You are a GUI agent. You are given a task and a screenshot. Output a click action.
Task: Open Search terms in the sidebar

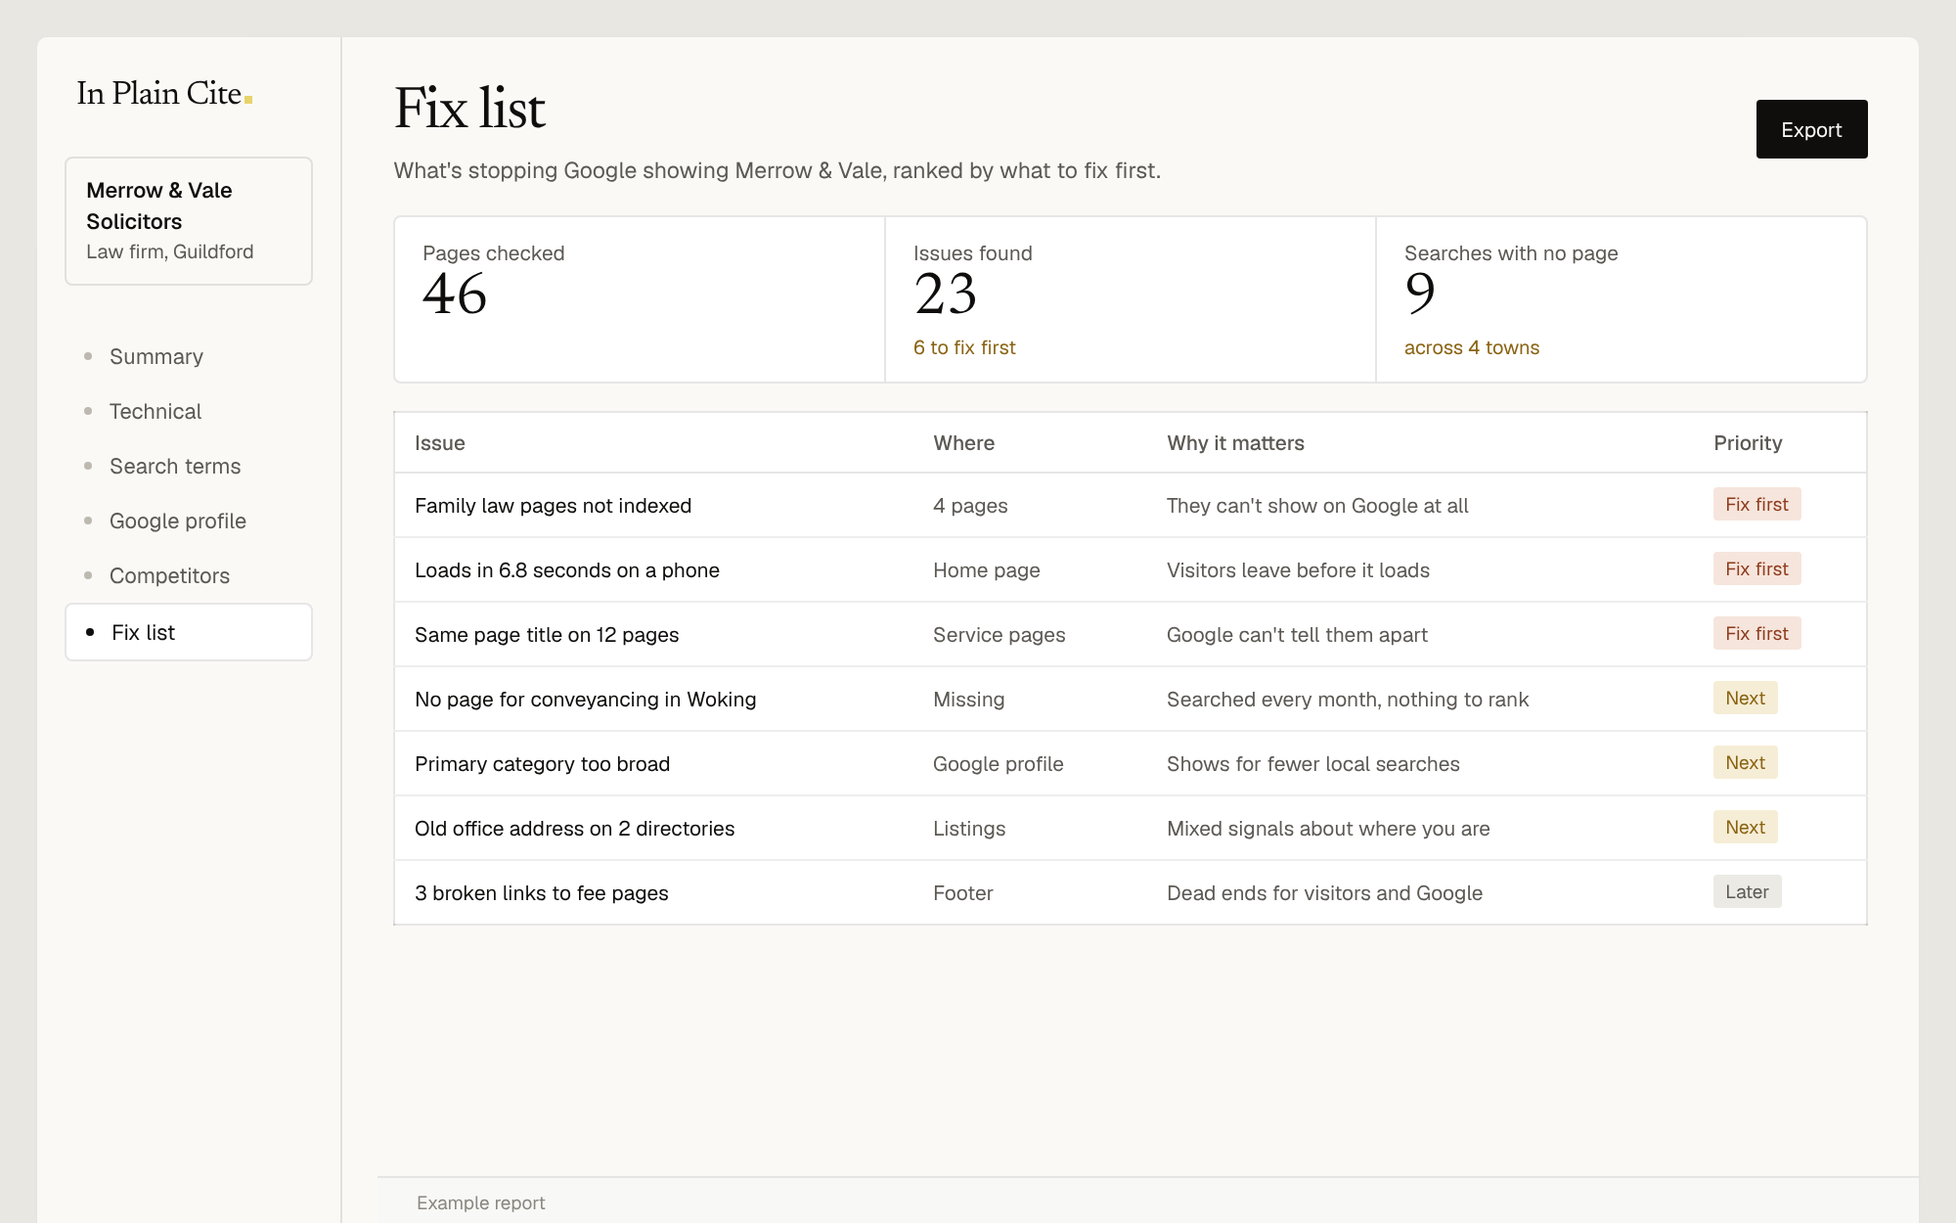click(x=175, y=466)
